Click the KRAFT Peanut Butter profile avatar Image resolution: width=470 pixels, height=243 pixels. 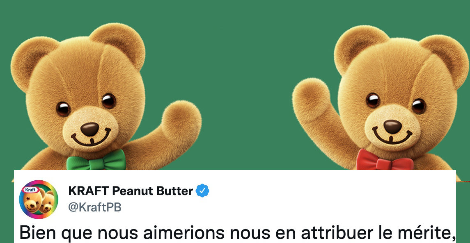39,200
